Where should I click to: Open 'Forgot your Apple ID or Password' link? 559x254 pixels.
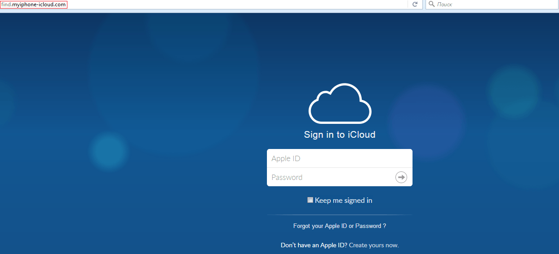tap(339, 226)
